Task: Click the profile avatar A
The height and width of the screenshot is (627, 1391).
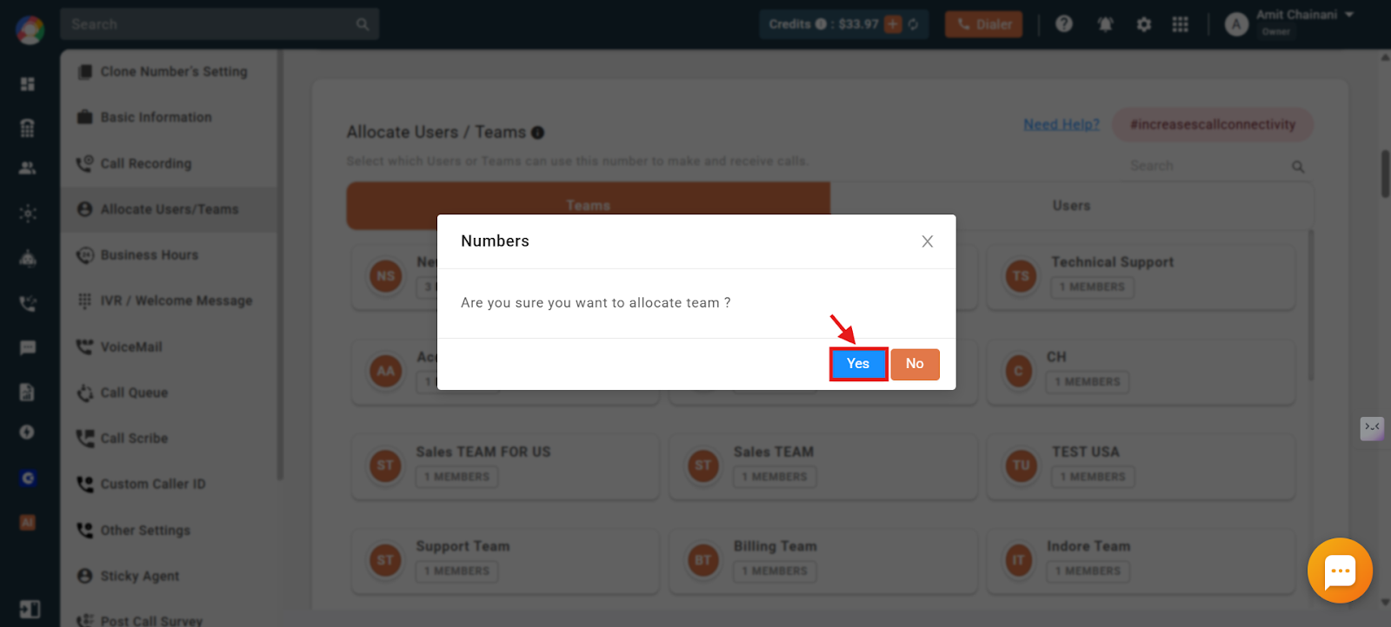Action: [1236, 24]
